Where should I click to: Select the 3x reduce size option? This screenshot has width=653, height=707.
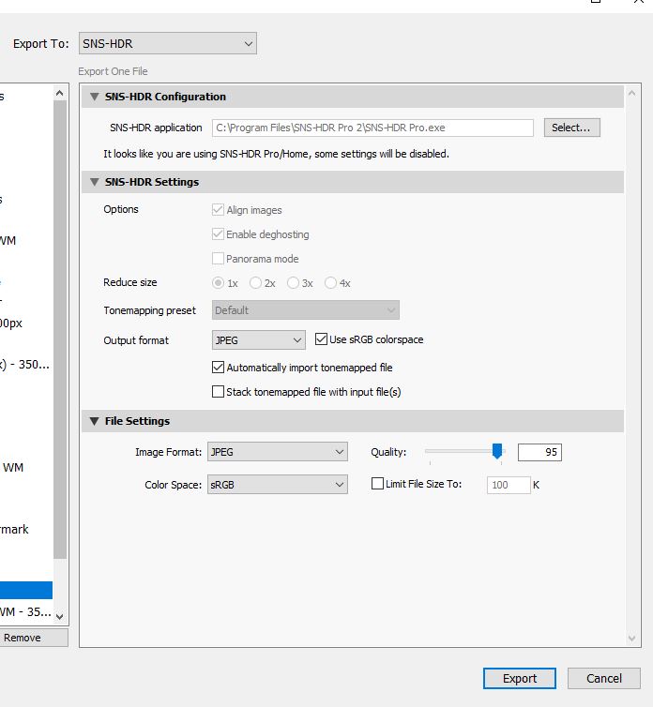(293, 283)
